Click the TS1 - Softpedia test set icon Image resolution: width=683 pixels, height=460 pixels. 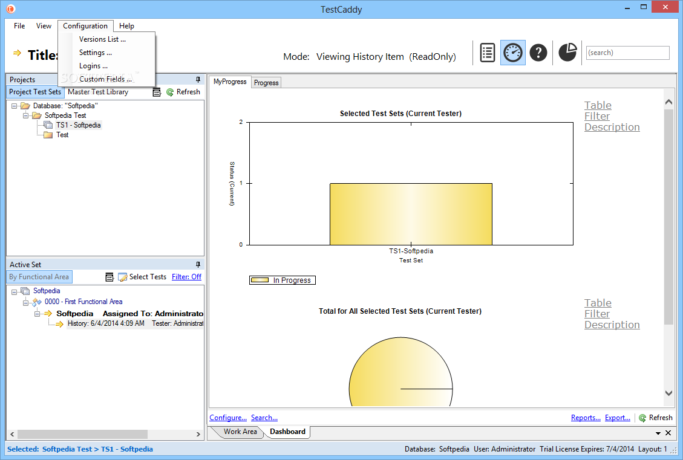coord(48,125)
